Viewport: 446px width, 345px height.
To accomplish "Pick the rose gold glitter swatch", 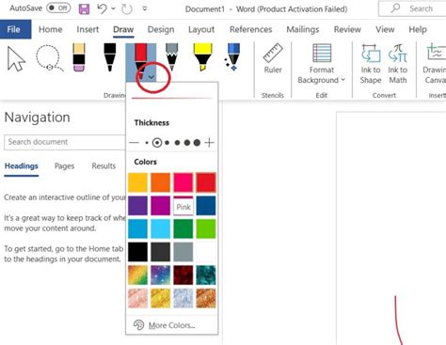I will click(137, 298).
